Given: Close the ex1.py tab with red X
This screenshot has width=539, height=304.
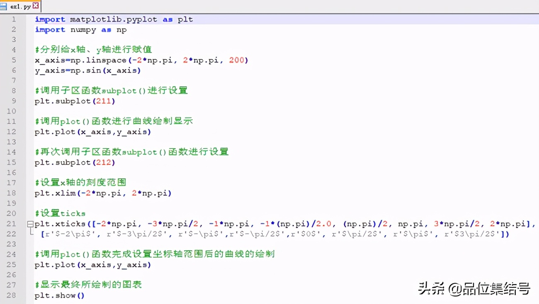Looking at the screenshot, I should [35, 6].
